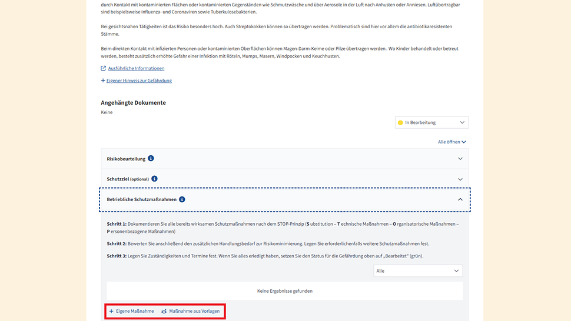Click the Betriebliche Schutzmaßnahmen title
The height and width of the screenshot is (321, 571).
point(142,199)
